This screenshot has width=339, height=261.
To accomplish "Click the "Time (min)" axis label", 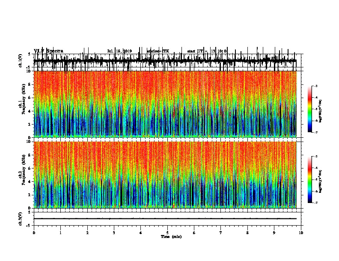I will pos(171,237).
